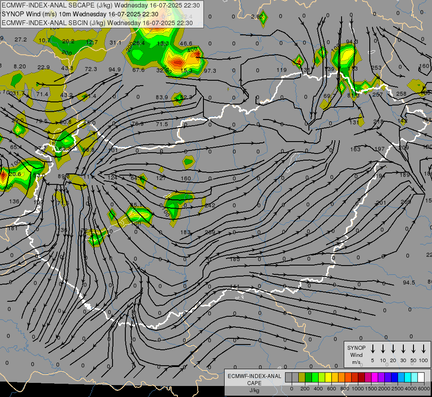The image size is (432, 397).
Task: Click the 72.3 map value
Action: pos(91,69)
